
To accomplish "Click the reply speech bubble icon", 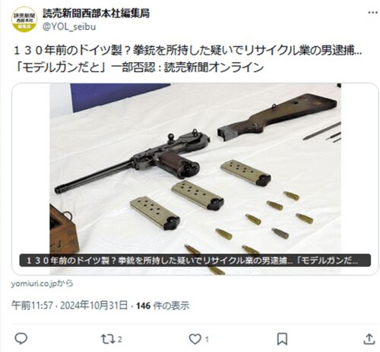I will click(x=21, y=338).
